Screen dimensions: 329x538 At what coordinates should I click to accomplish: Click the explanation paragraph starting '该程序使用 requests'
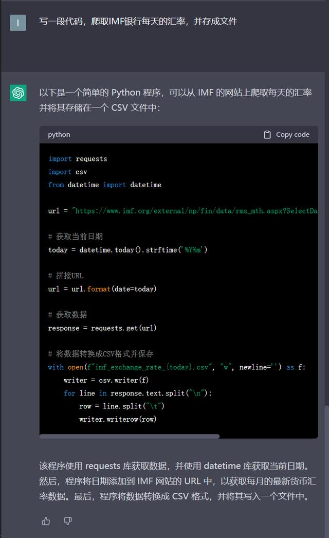177,481
